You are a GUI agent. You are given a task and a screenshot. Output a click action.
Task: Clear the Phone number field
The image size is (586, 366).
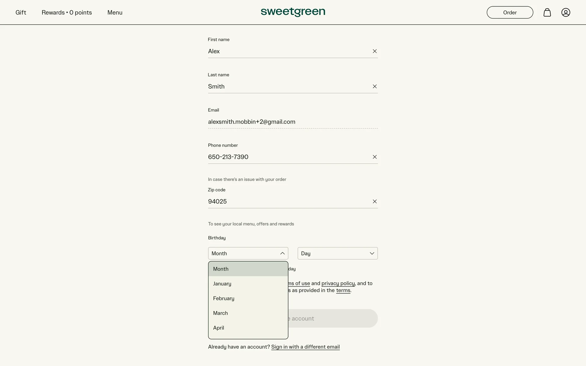(374, 157)
